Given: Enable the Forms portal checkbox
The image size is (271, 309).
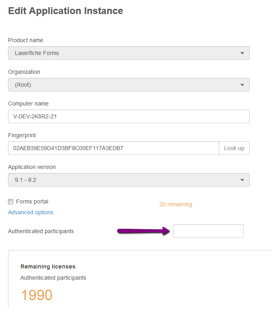Looking at the screenshot, I should point(11,201).
